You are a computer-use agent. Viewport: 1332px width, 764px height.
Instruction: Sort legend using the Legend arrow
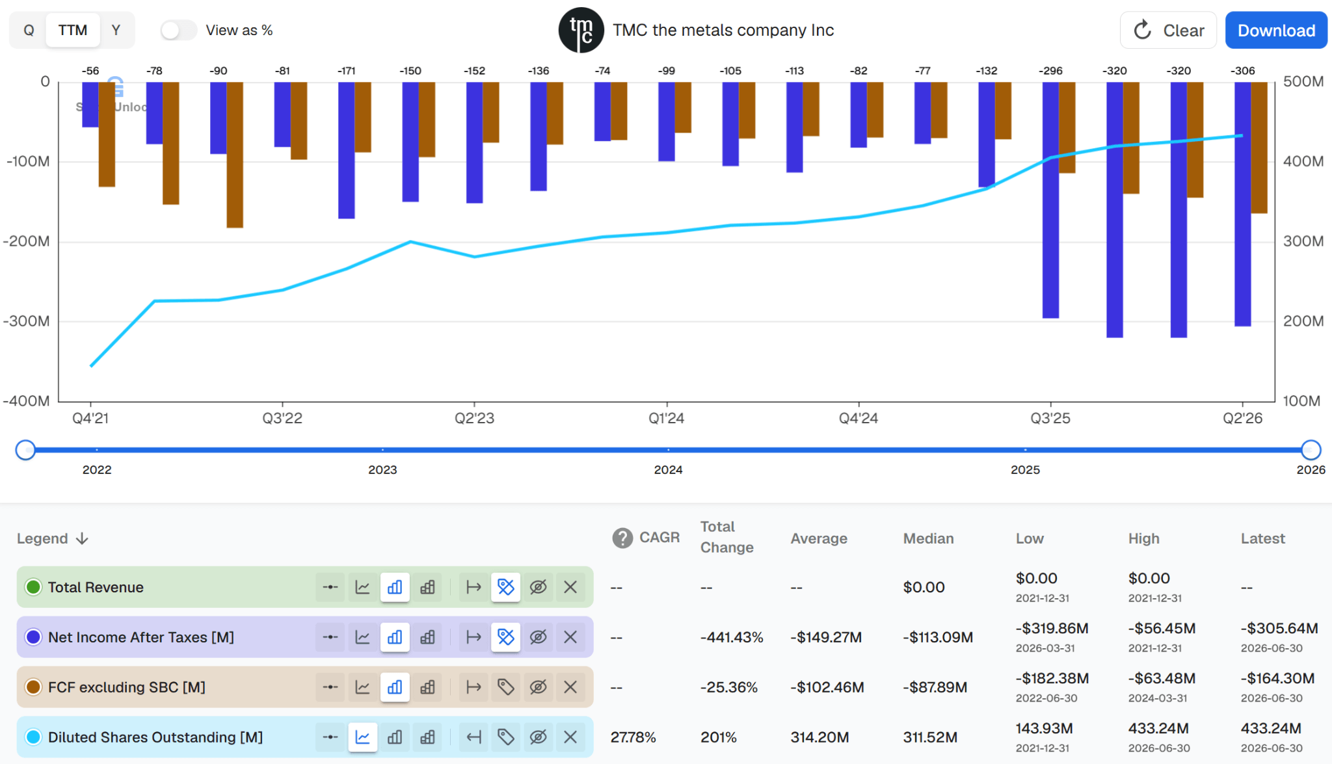point(82,538)
